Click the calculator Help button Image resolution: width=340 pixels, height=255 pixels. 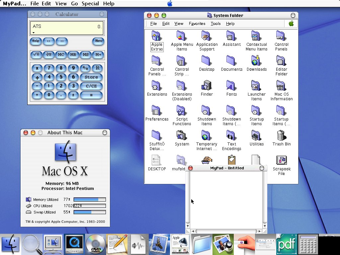(36, 41)
